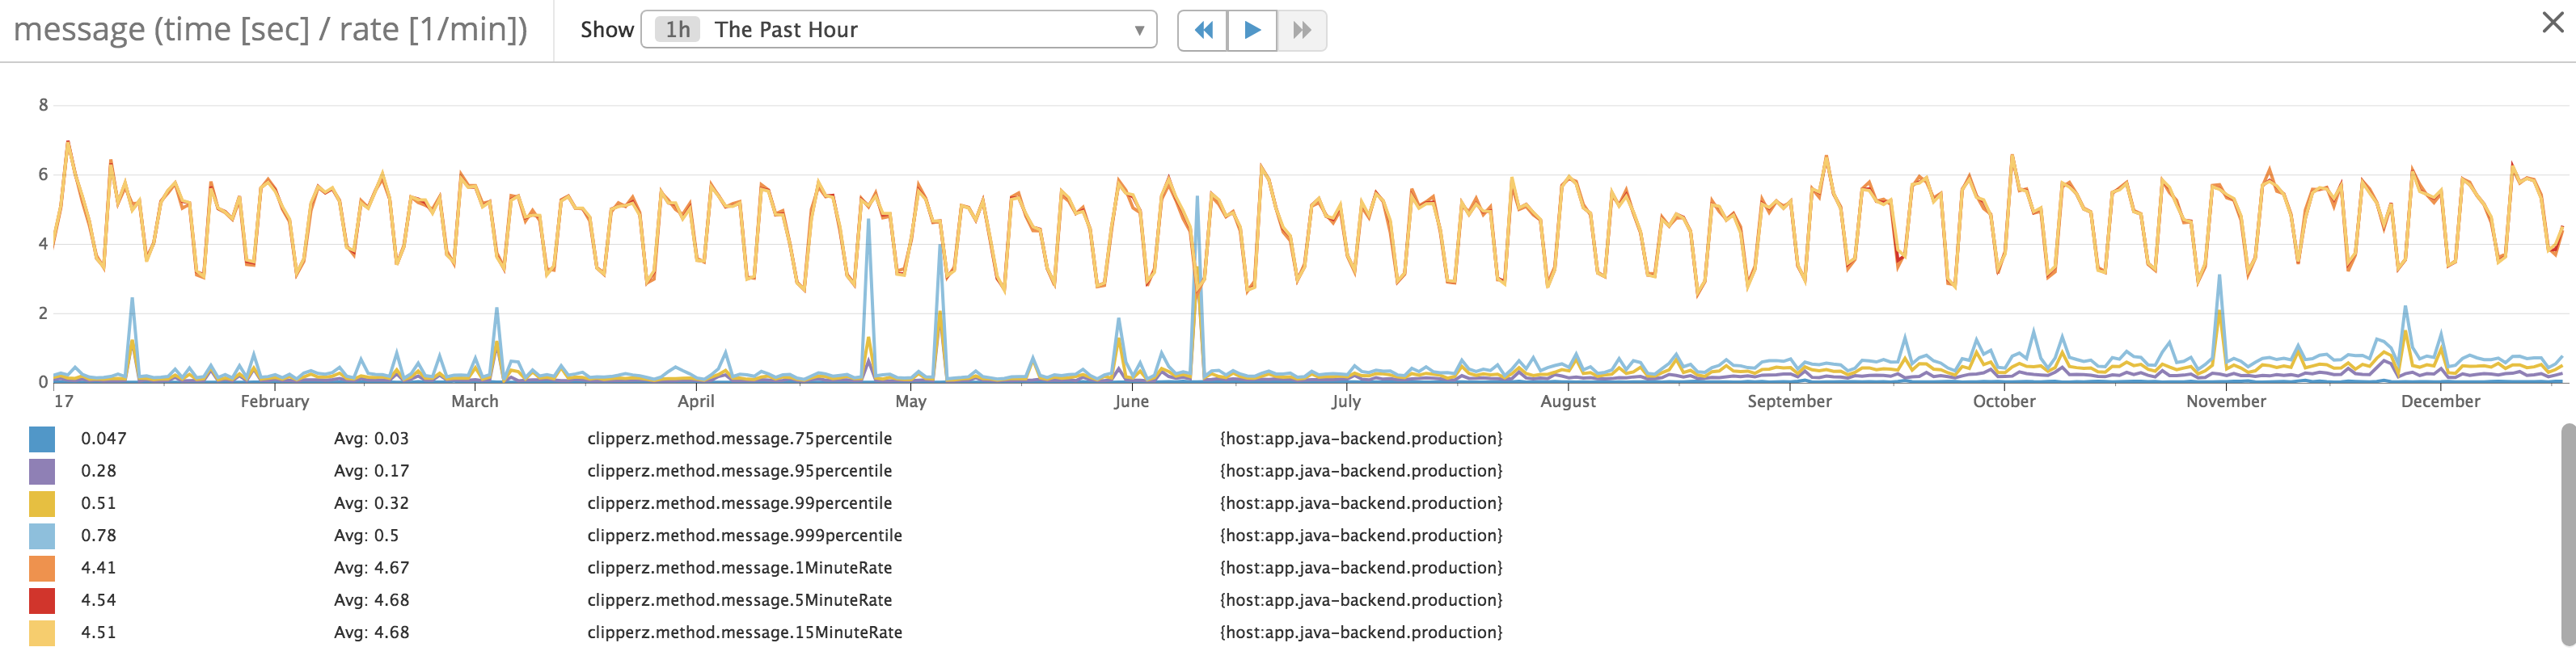Screen dimensions: 2576x664
Task: Click the 'June' x-axis label
Action: [x=1131, y=401]
